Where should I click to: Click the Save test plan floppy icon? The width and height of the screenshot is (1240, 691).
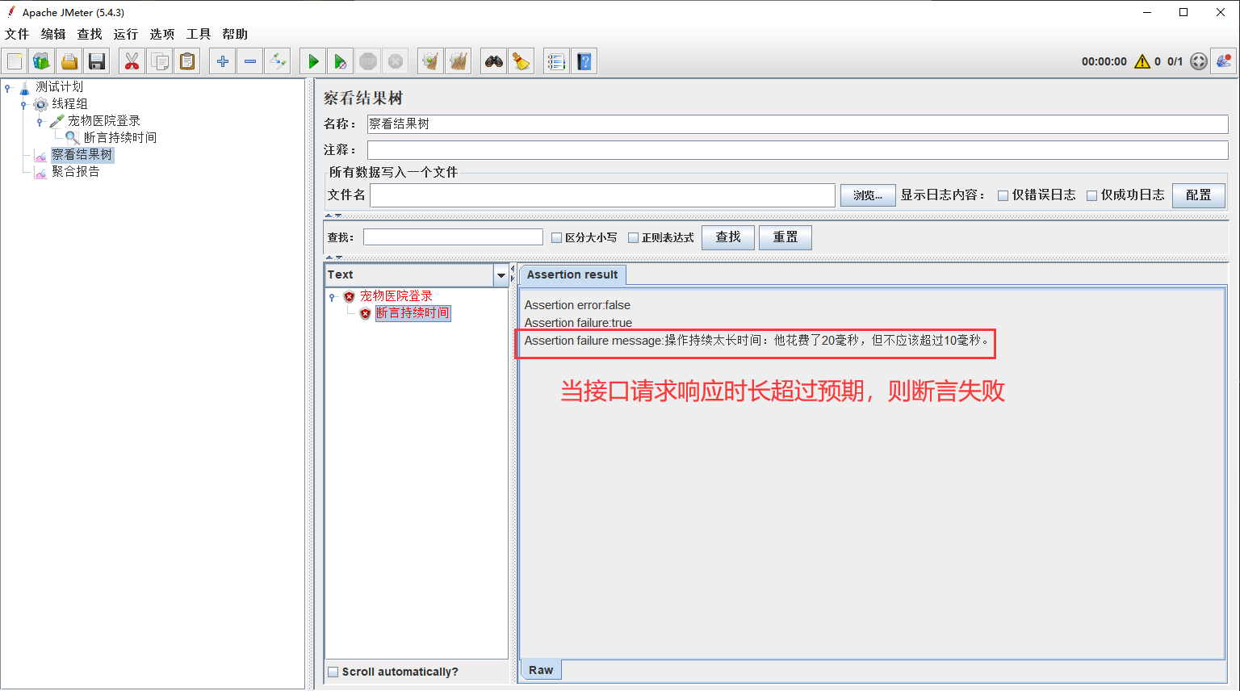[x=97, y=61]
